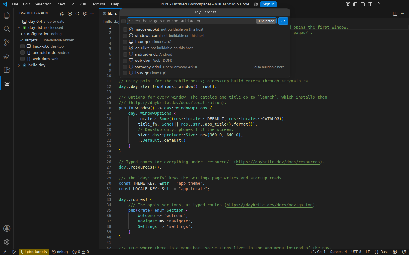Image resolution: width=409 pixels, height=255 pixels.
Task: Click debug configuration in status bar
Action: coord(60,252)
